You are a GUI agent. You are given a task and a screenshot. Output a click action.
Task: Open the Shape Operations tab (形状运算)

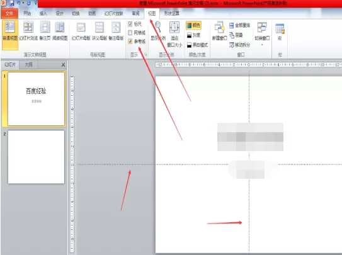(172, 13)
